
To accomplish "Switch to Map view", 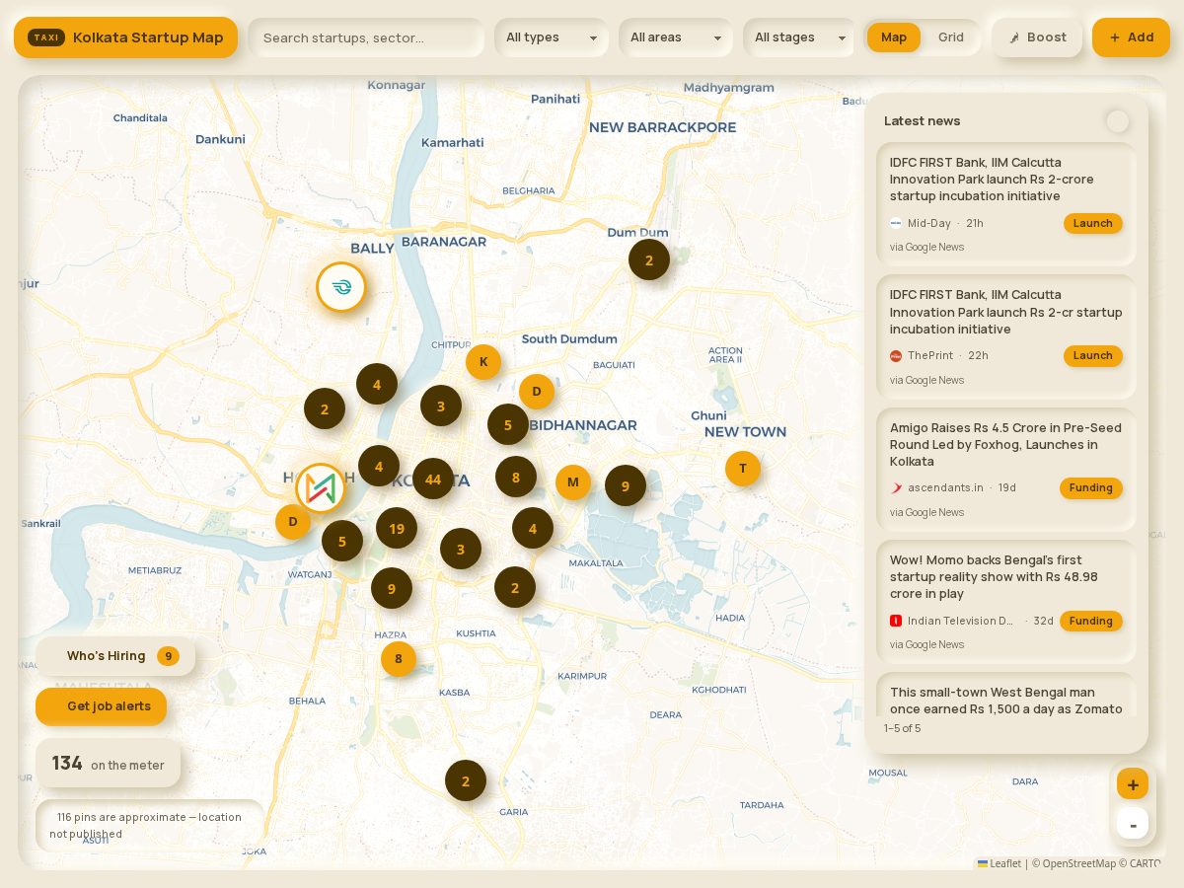I will click(894, 37).
